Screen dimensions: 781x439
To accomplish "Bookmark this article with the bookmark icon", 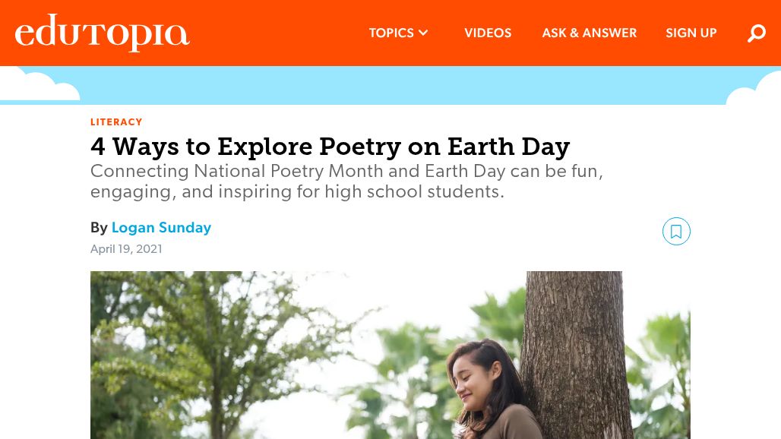I will pyautogui.click(x=676, y=232).
